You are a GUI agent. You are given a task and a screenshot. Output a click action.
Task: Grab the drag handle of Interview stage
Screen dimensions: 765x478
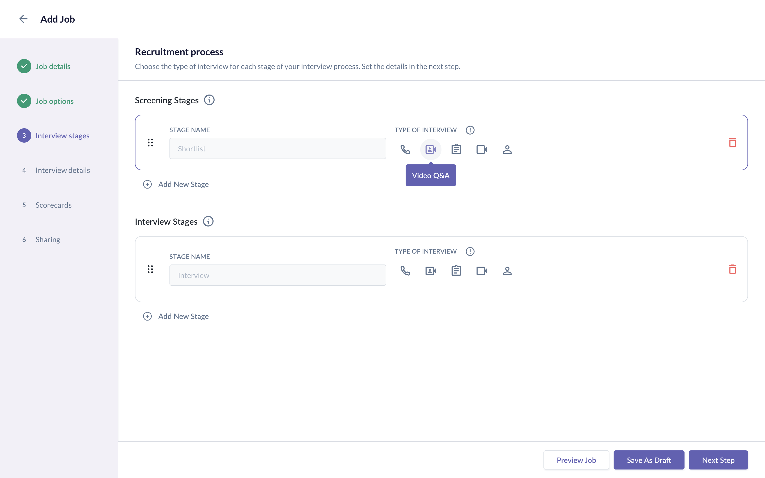click(x=150, y=269)
